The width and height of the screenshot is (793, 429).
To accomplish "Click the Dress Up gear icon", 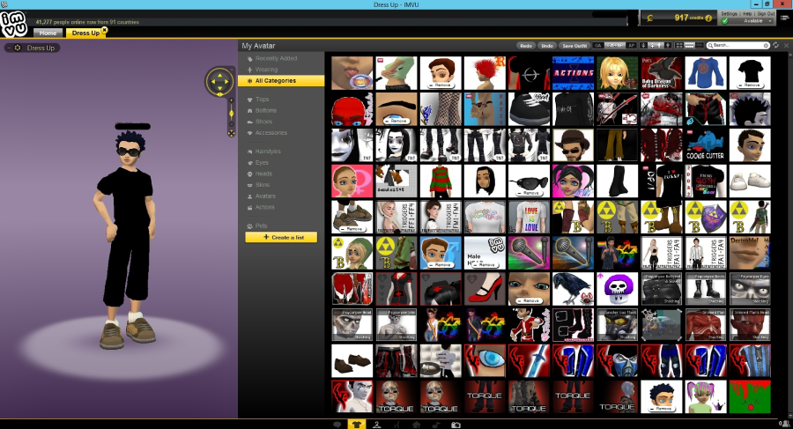I will [18, 48].
